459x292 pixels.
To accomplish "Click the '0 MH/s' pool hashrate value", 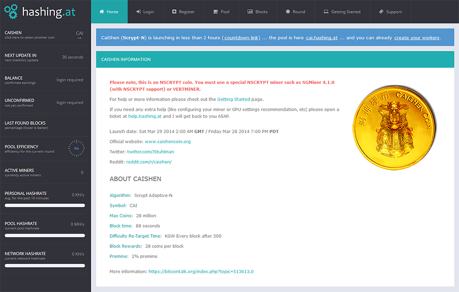I will (77, 224).
